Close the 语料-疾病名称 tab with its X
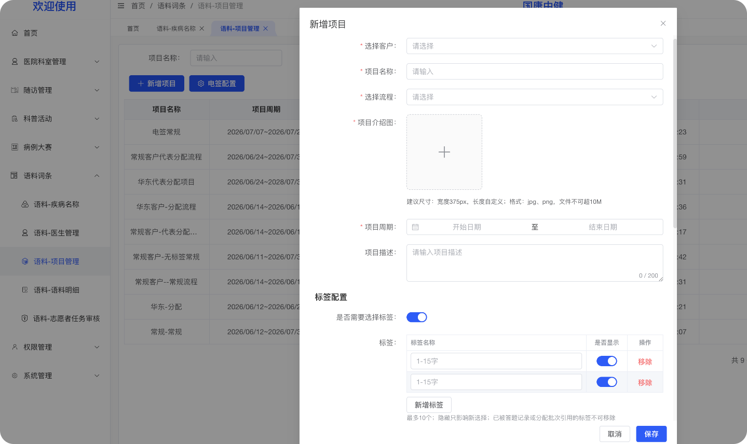 tap(202, 29)
